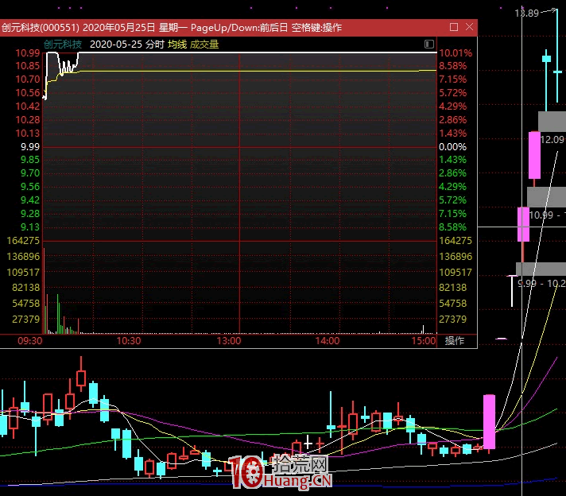The image size is (566, 496).
Task: Click the 15:00 time axis label
Action: pos(424,340)
